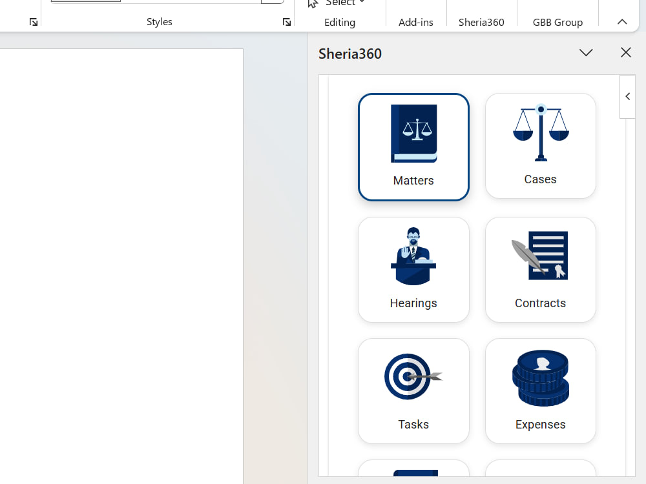Viewport: 646px width, 484px height.
Task: Open the dialog launcher left of Styles
Action: coord(34,22)
